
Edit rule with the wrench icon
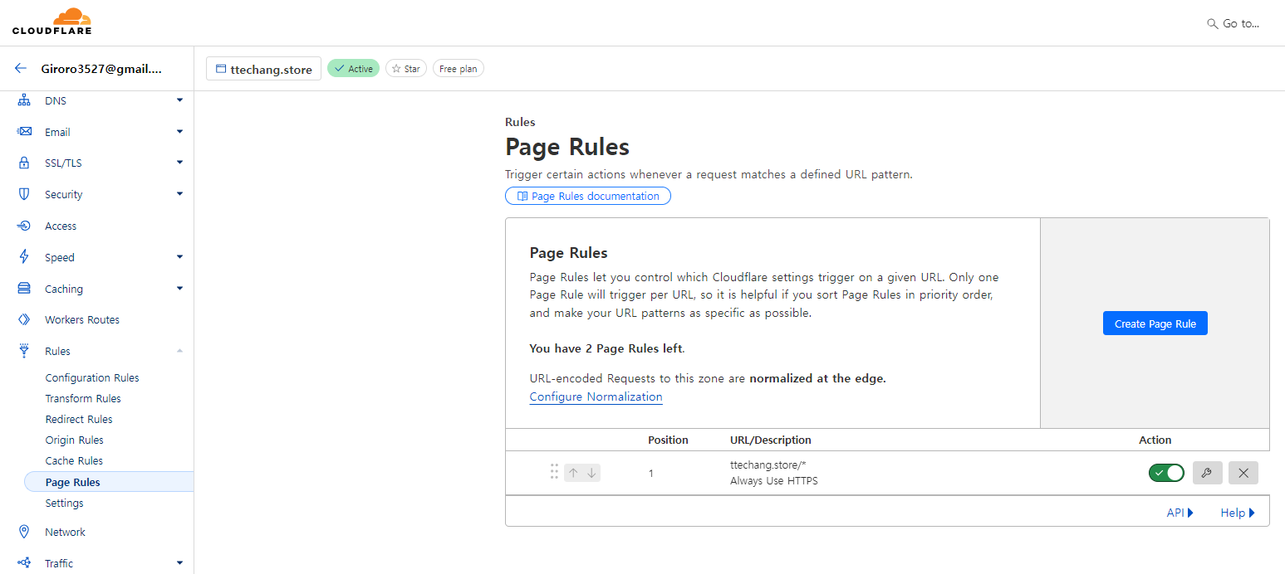pyautogui.click(x=1207, y=473)
